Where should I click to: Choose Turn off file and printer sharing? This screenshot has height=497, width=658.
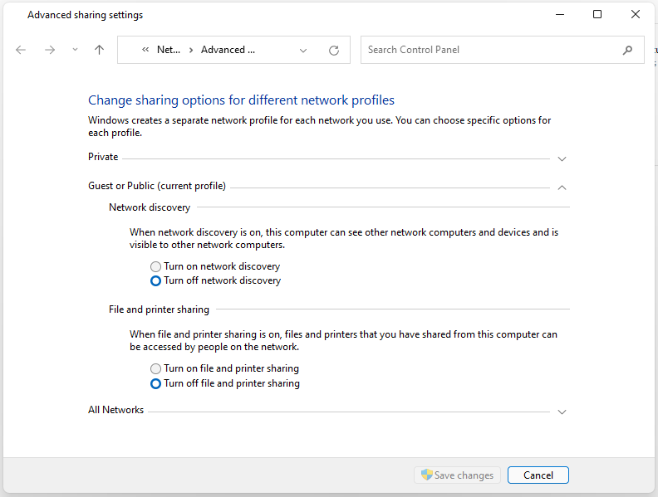(x=155, y=383)
